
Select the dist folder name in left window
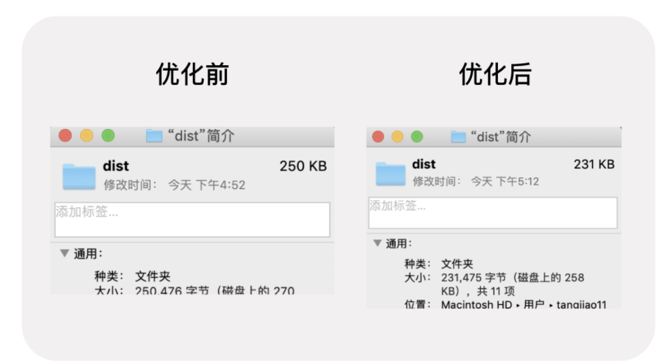(115, 166)
